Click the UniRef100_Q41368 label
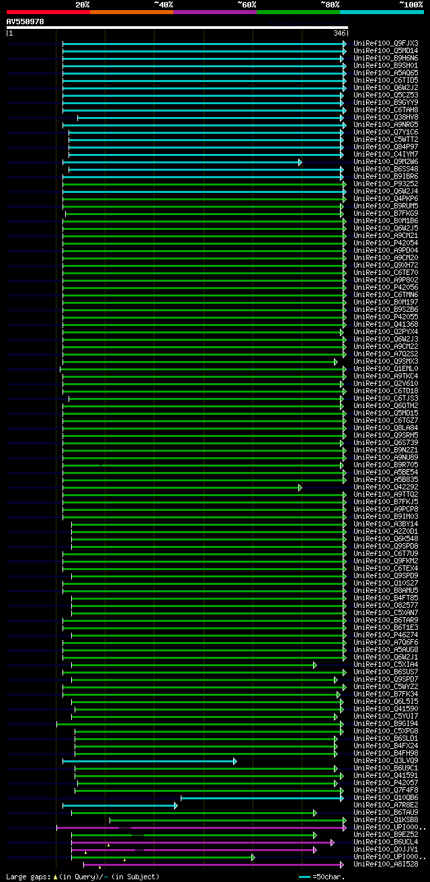Image resolution: width=430 pixels, height=882 pixels. tap(386, 324)
